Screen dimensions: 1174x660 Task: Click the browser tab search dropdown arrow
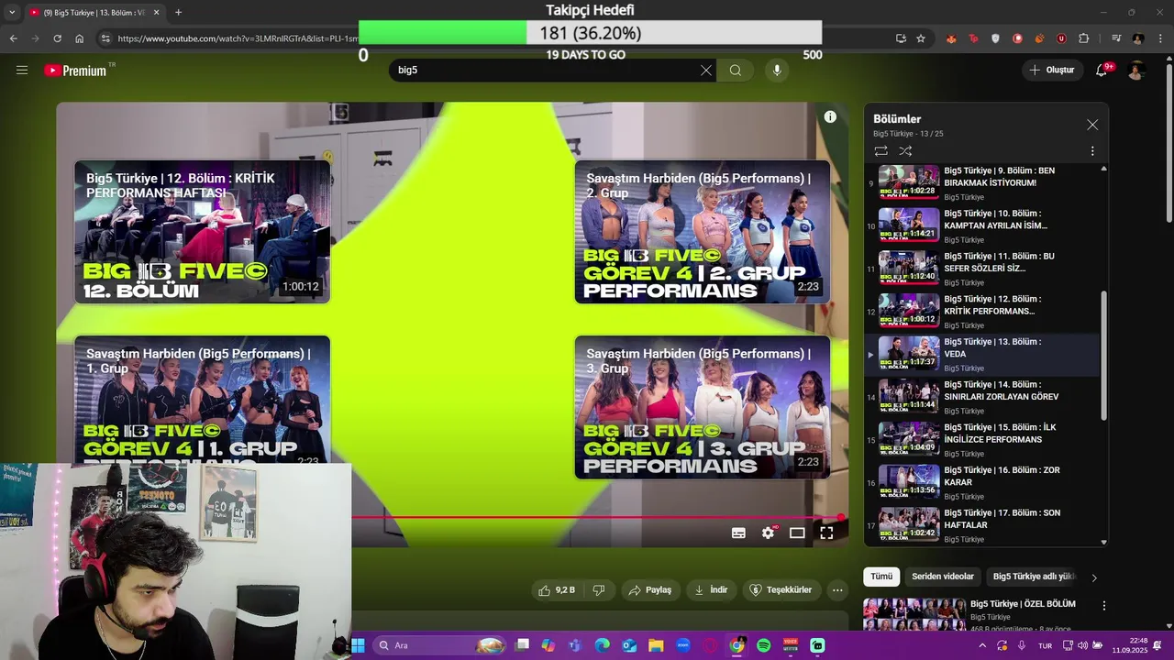pos(12,12)
